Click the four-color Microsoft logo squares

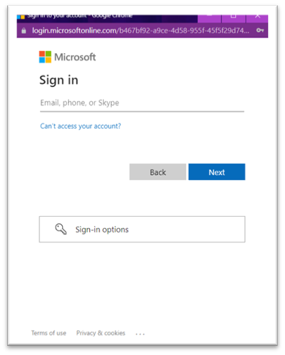[45, 57]
